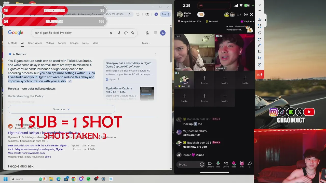This screenshot has width=326, height=183.
Task: Open Discord from the taskbar
Action: (x=81, y=179)
